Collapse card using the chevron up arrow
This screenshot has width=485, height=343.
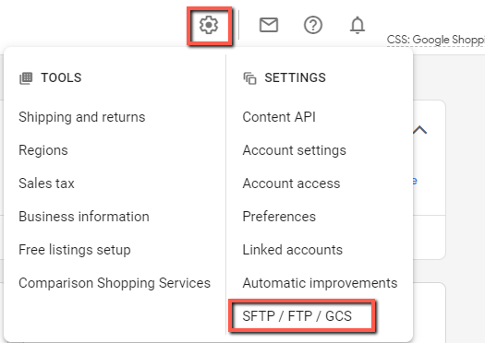tap(419, 130)
